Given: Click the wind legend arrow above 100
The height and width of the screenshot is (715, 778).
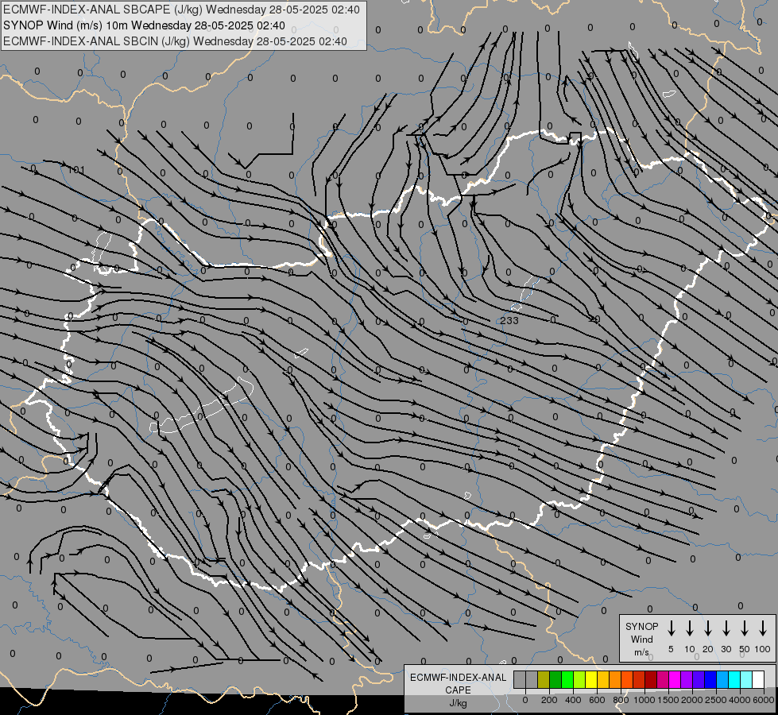Looking at the screenshot, I should [763, 628].
